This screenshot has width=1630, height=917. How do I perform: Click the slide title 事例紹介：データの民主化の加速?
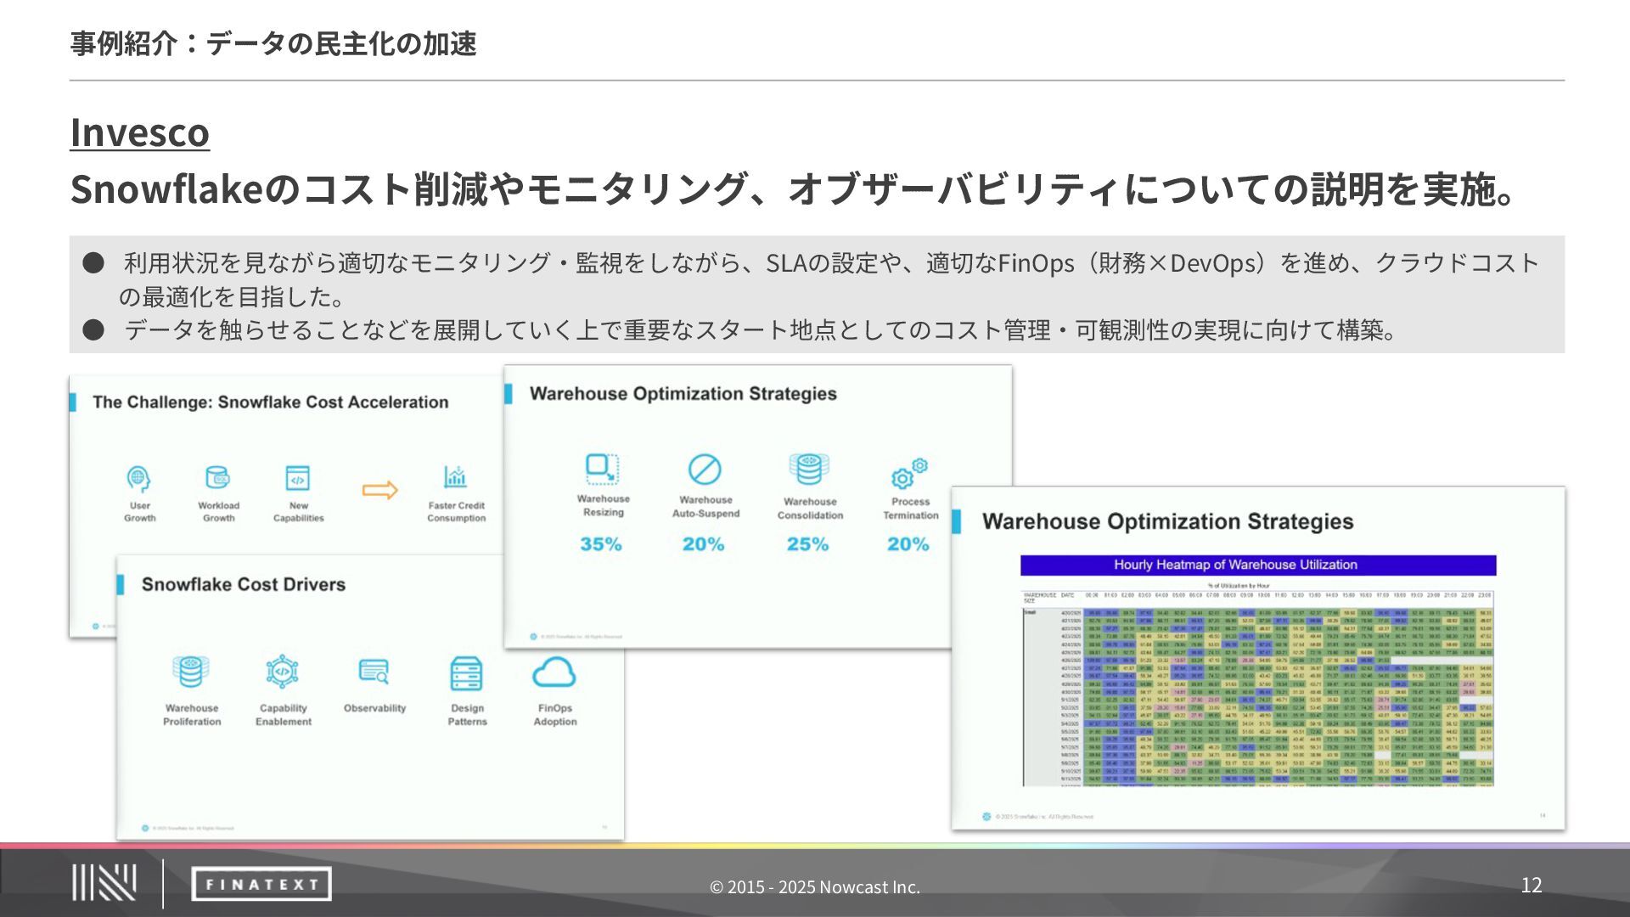pyautogui.click(x=273, y=43)
